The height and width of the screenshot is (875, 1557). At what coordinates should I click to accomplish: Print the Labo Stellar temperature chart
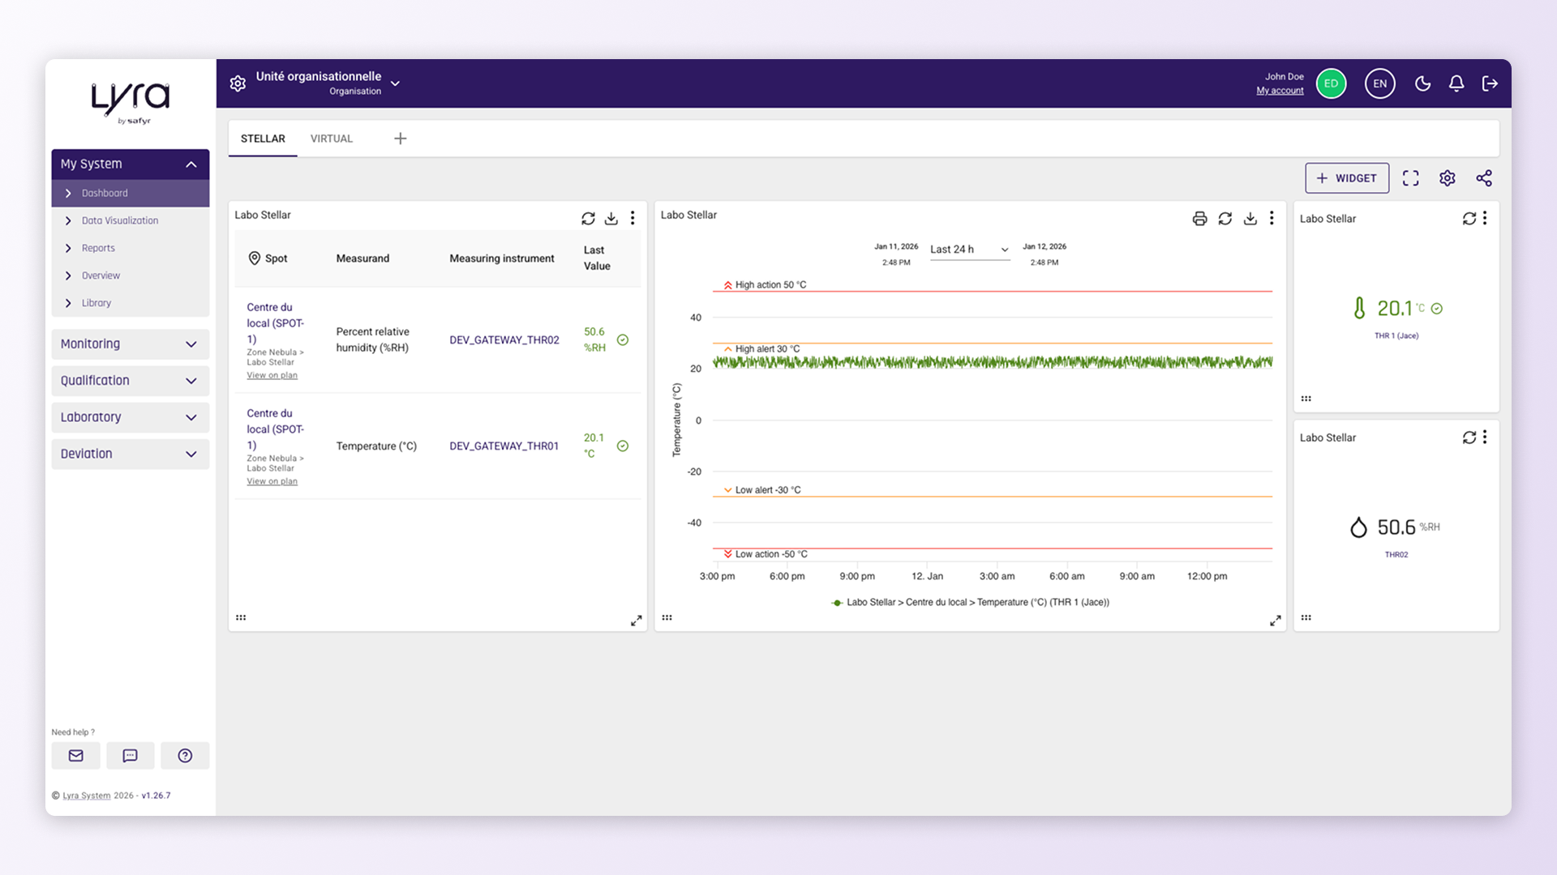pos(1199,218)
